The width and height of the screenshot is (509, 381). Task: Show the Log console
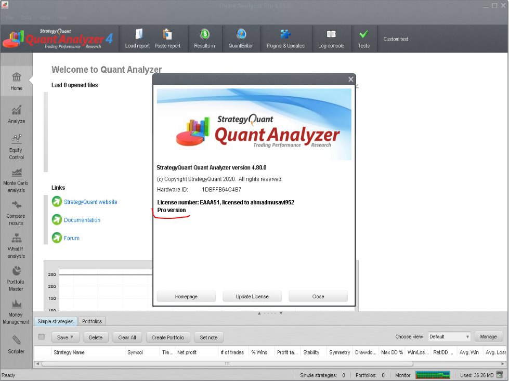331,38
